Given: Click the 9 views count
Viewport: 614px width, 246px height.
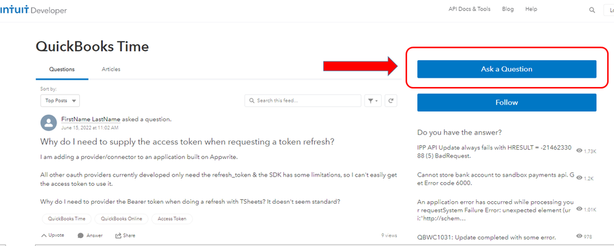Looking at the screenshot, I should [x=389, y=236].
